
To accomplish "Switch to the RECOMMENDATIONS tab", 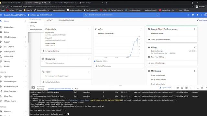I will point(66,20).
